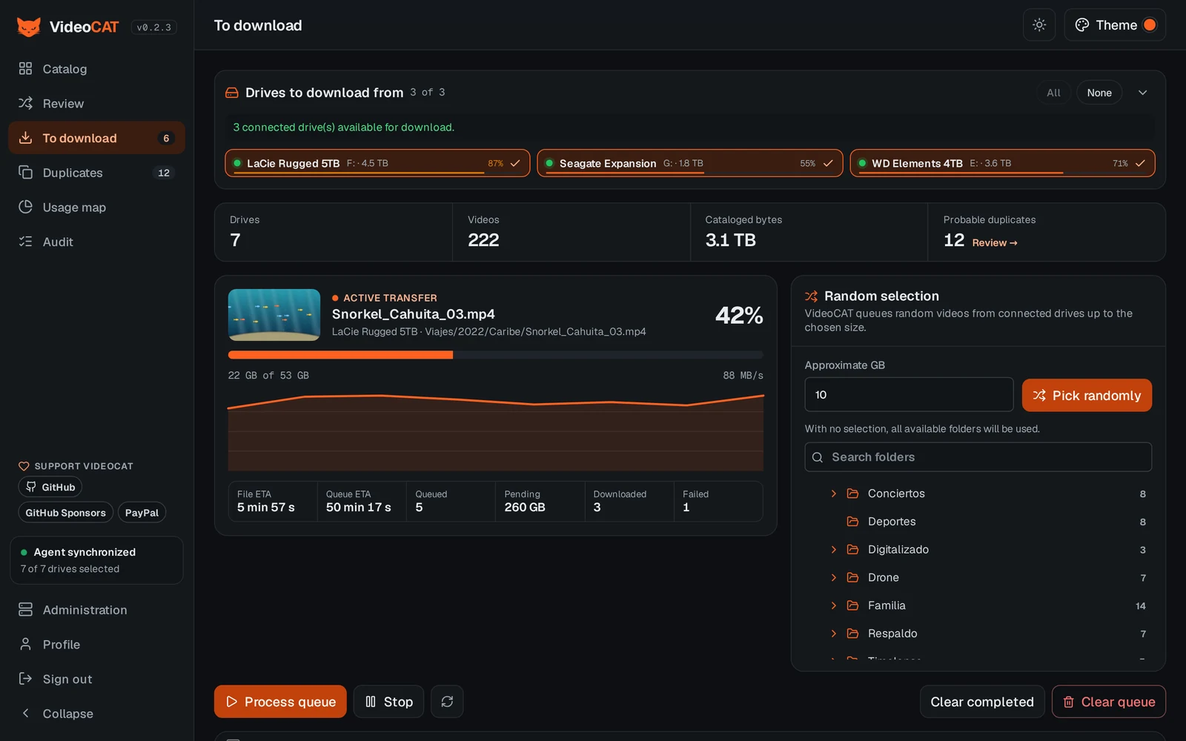
Task: Click the heart icon next to Support VideoCAT
Action: [24, 466]
